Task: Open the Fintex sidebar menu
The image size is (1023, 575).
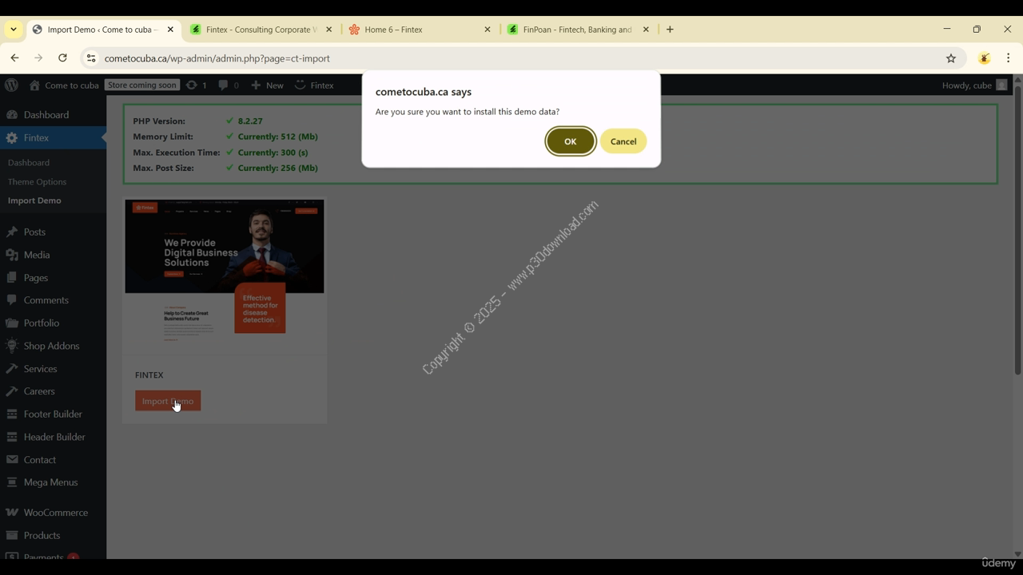Action: 53,137
